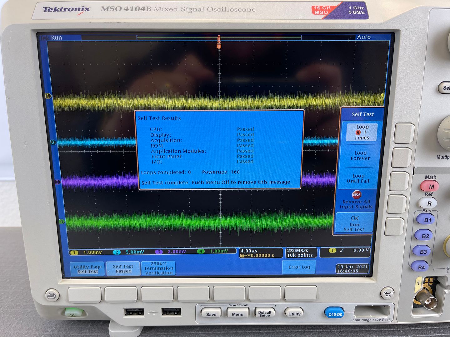Click the channel 3 purple ground marker
This screenshot has height=337, width=450.
click(x=57, y=182)
